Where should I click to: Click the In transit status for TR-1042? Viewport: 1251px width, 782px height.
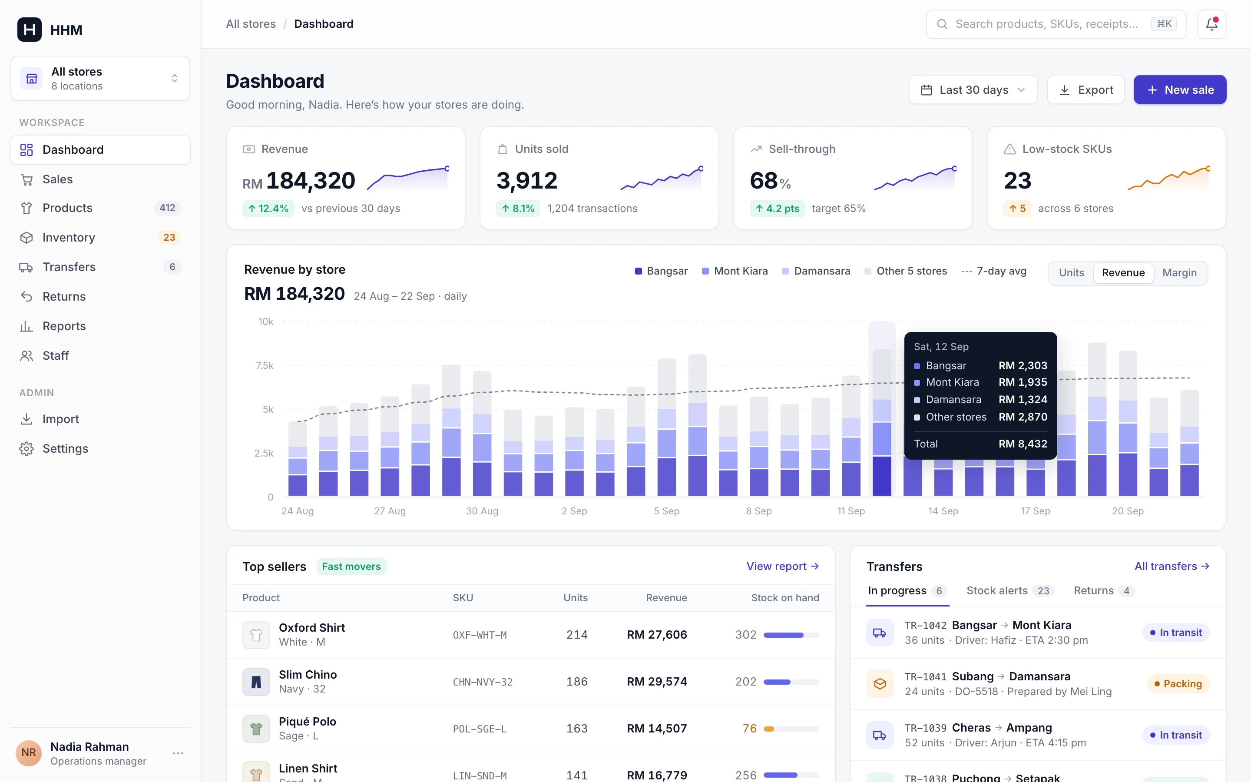[x=1175, y=633]
